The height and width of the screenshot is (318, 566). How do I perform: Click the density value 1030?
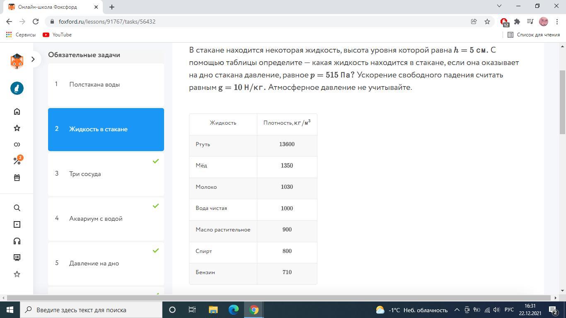[287, 187]
